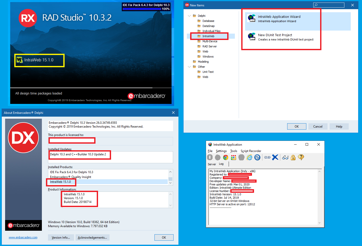The height and width of the screenshot is (246, 362).
Task: Click the search icon in New Items dialog
Action: click(316, 5)
